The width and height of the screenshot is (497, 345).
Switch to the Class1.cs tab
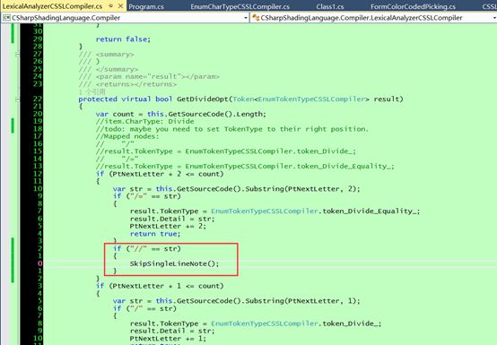coord(329,6)
